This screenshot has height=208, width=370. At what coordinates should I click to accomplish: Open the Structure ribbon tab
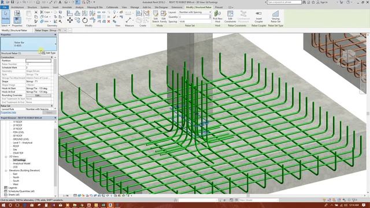(32, 8)
